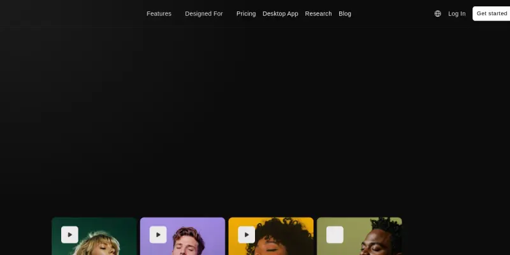Viewport: 510px width, 255px height.
Task: Select the green card thumbnail of blonde woman
Action: [94, 236]
